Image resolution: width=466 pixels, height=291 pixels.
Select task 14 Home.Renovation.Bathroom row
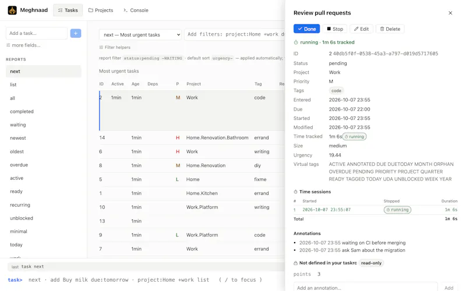pos(192,138)
